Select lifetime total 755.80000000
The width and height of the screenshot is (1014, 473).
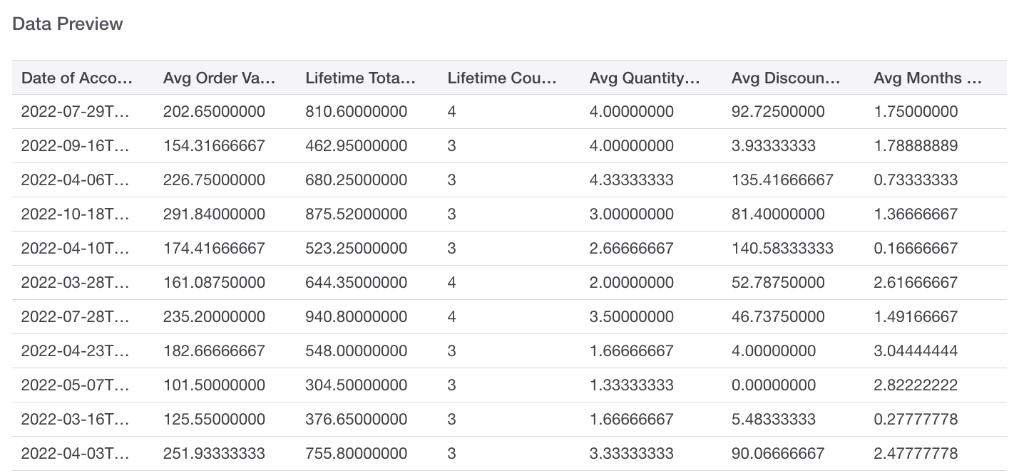pos(357,454)
